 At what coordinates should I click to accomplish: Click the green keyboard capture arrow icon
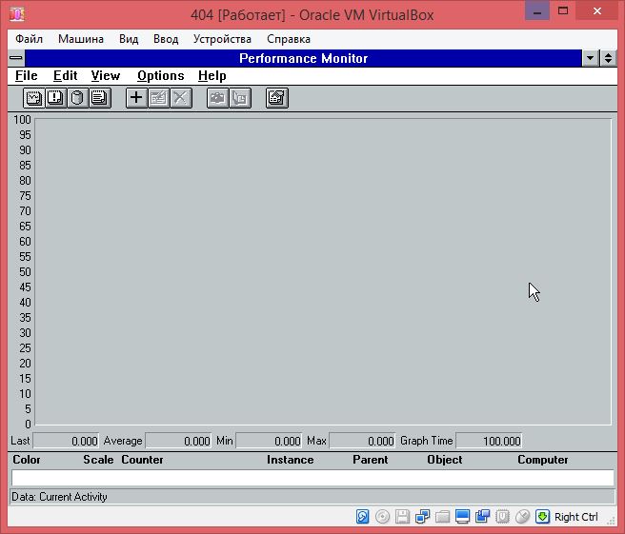click(x=542, y=517)
